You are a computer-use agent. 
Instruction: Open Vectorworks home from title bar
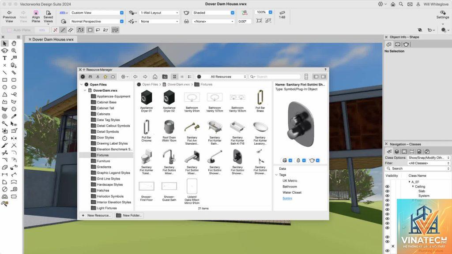392,4
